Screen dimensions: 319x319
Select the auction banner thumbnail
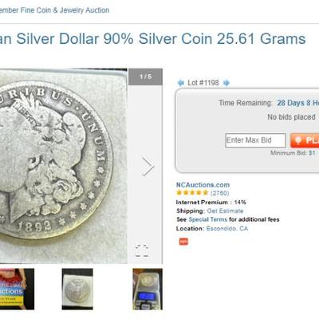click(17, 289)
